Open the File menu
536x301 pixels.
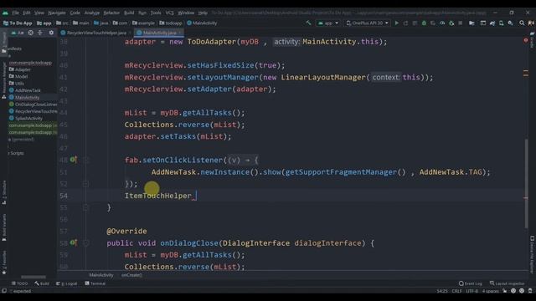[15, 13]
